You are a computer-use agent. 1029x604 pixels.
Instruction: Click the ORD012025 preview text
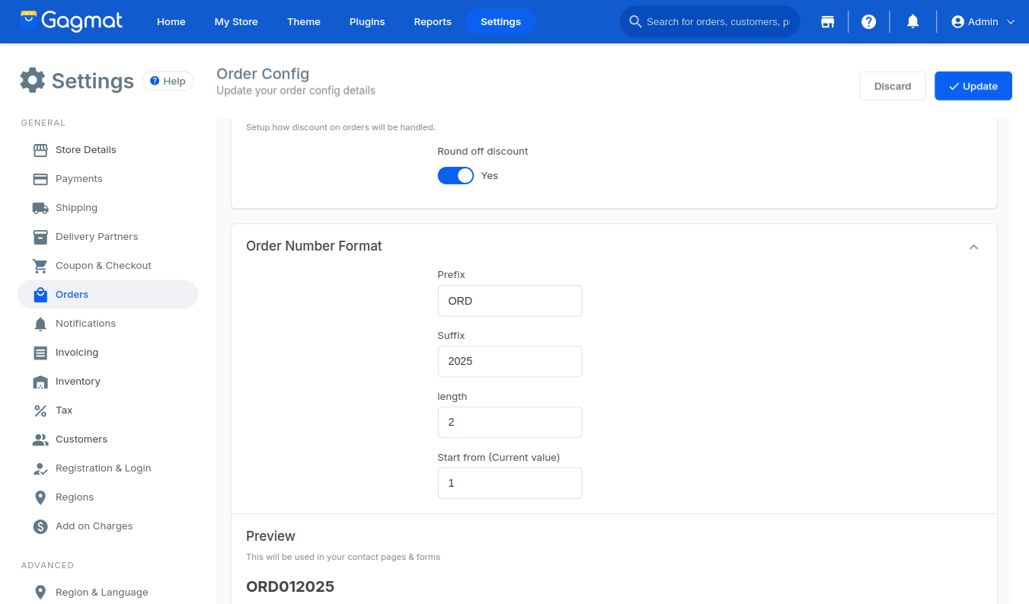tap(290, 586)
